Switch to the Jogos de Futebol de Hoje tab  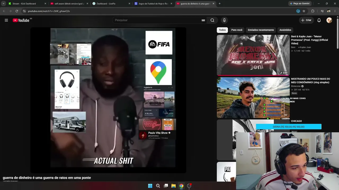[x=153, y=4]
